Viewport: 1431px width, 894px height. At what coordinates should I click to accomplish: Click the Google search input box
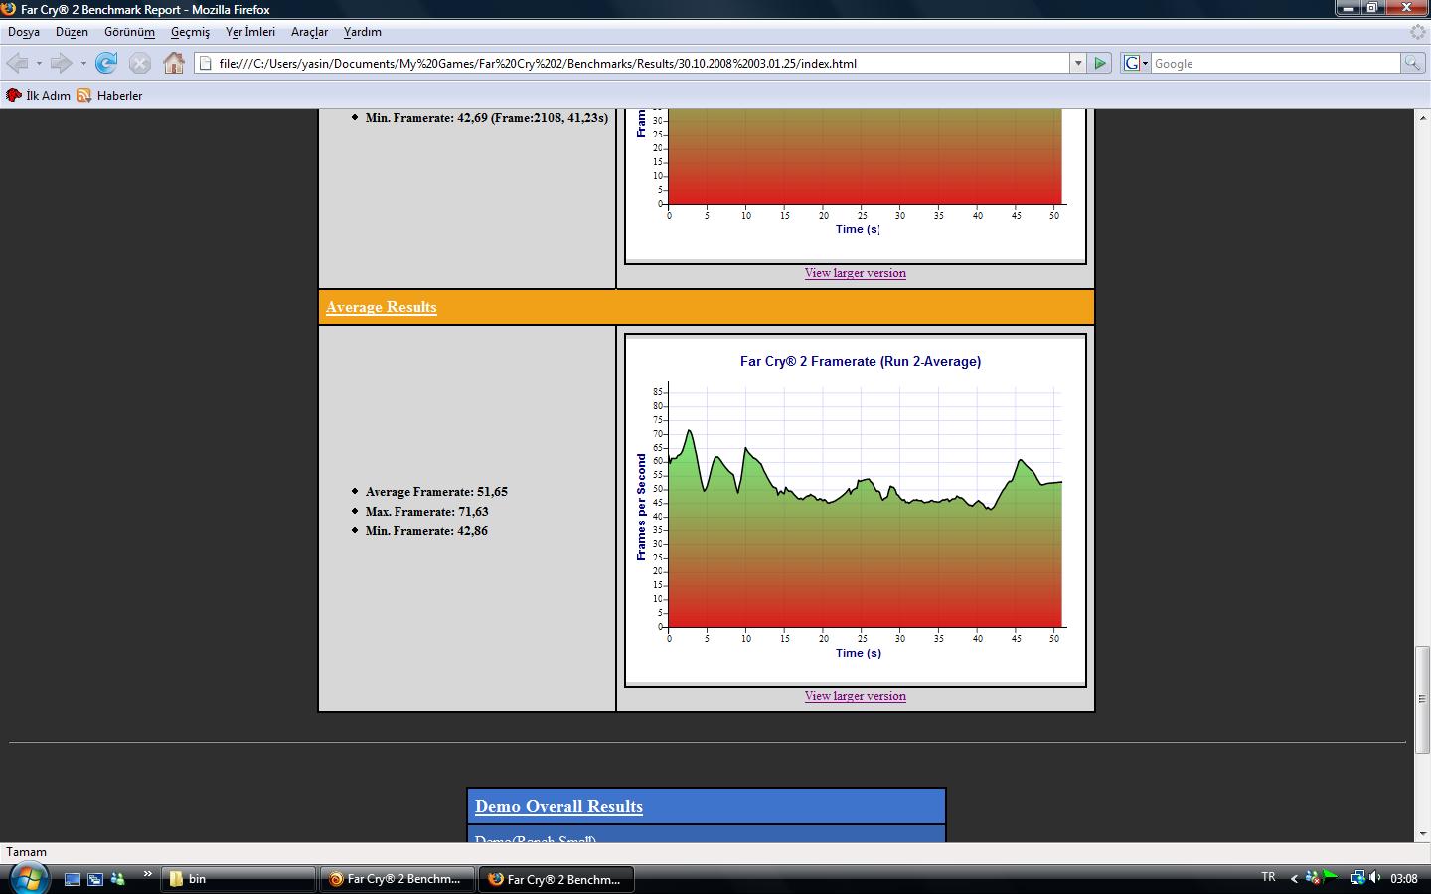click(x=1275, y=63)
